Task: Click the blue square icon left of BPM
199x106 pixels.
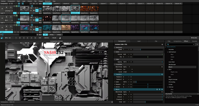Action: tap(2, 38)
